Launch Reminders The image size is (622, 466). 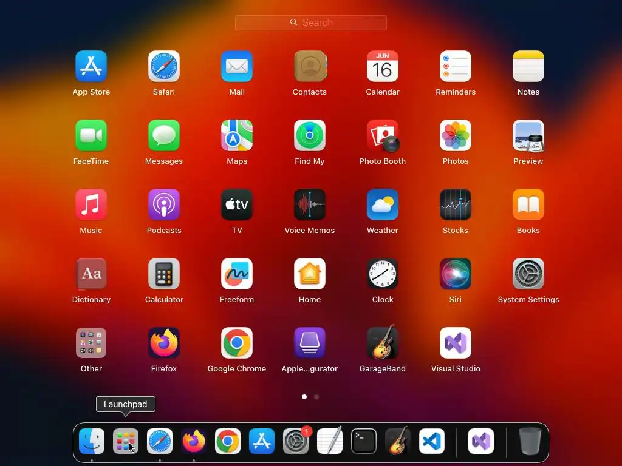[456, 66]
